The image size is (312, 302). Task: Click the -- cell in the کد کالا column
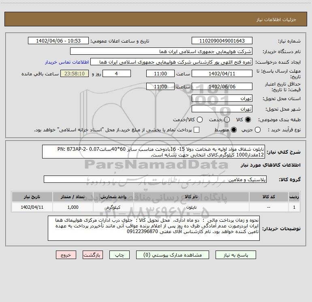(269, 207)
